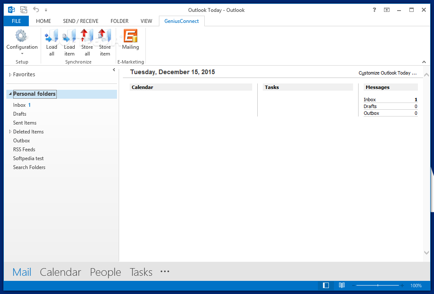
Task: Switch to Calendar in navigation bar
Action: pyautogui.click(x=60, y=272)
